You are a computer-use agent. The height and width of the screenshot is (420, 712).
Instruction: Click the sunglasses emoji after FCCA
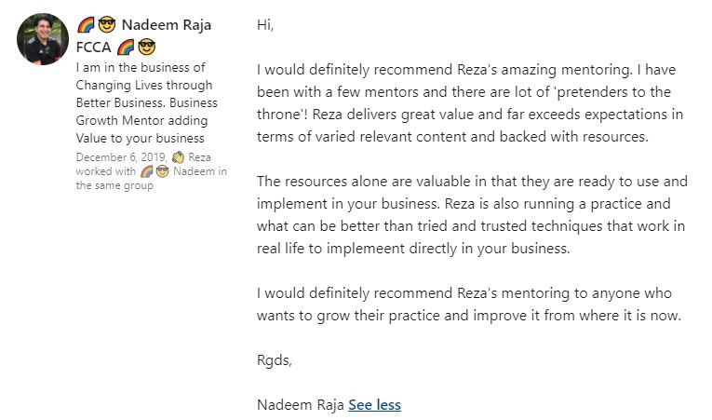(x=146, y=47)
